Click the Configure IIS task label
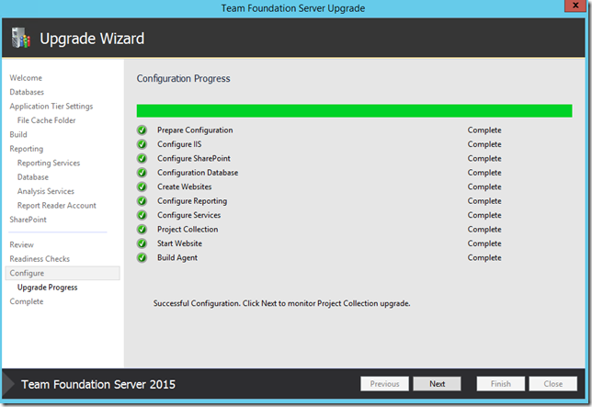 point(179,144)
